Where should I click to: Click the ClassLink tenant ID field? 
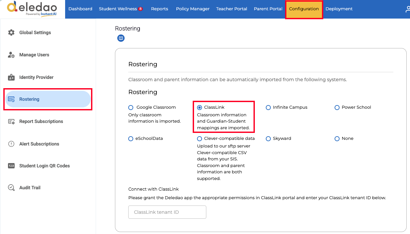click(167, 212)
